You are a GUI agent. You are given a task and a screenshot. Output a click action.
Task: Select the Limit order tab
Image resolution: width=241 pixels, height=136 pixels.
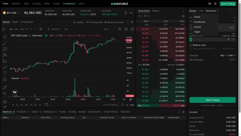(201, 11)
